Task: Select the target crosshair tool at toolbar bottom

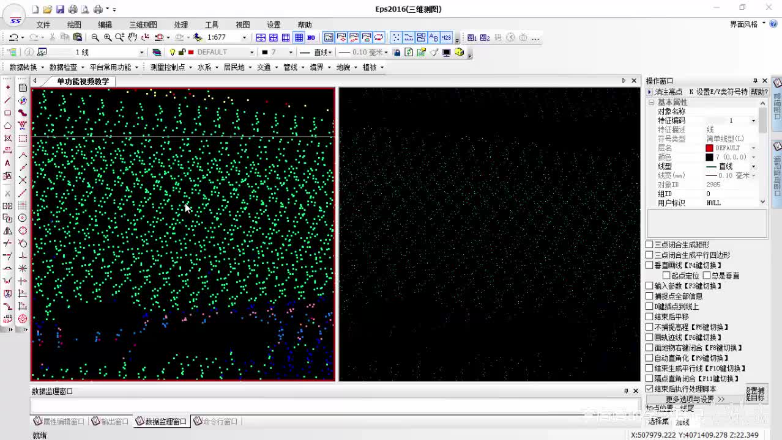Action: (23, 318)
